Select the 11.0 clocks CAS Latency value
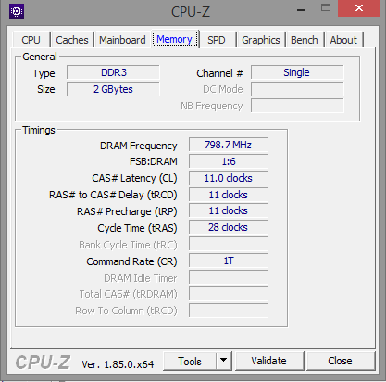The height and width of the screenshot is (382, 386). (x=229, y=178)
